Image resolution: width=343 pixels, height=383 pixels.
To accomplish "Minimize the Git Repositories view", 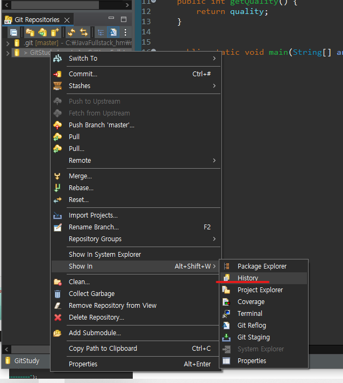I will (111, 18).
